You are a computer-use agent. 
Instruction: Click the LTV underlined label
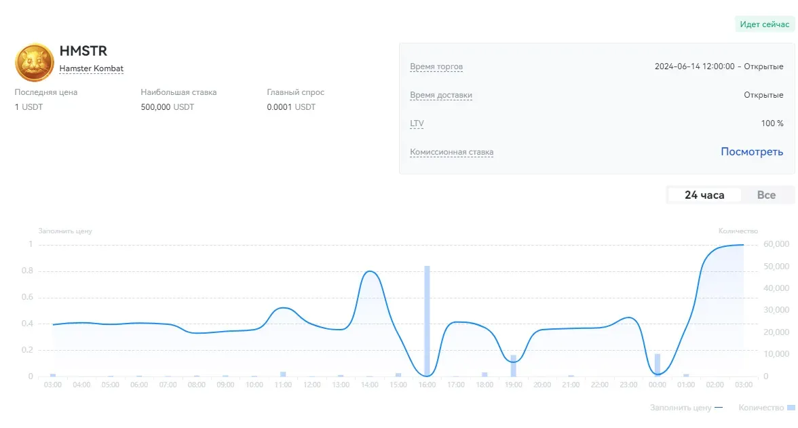click(x=417, y=123)
